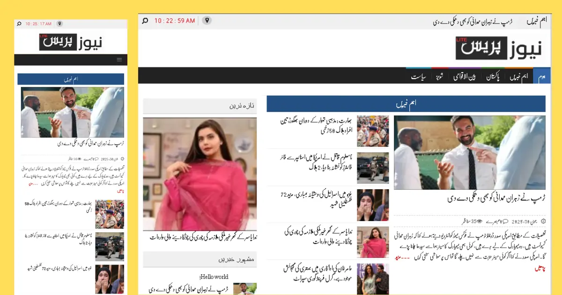The image size is (562, 295).
Task: Open the pink-dress featured story thumbnail
Action: pyautogui.click(x=200, y=173)
